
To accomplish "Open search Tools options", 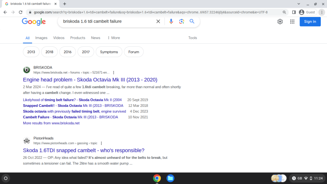I will pyautogui.click(x=193, y=38).
